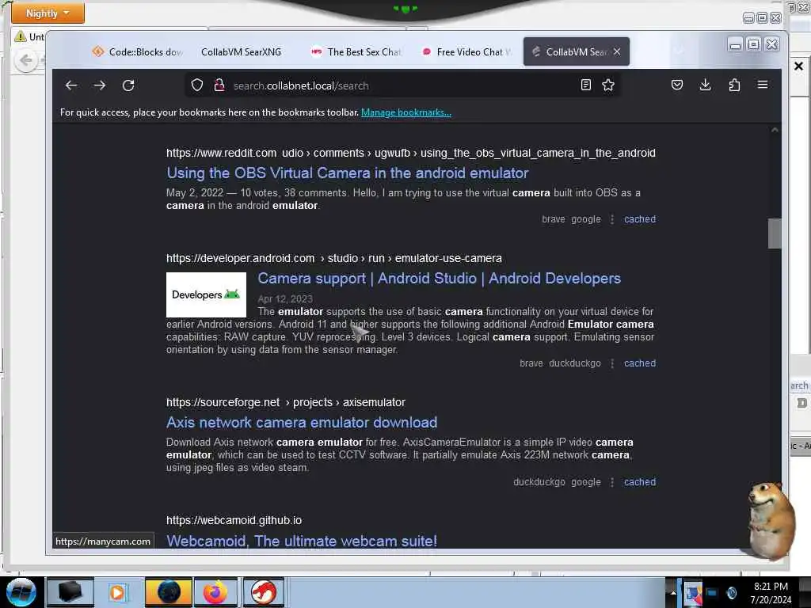This screenshot has width=811, height=608.
Task: Open Using the OBS Virtual Camera result
Action: [x=348, y=173]
